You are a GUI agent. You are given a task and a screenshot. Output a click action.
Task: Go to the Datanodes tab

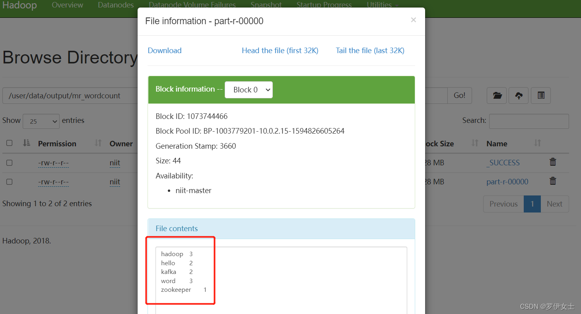(116, 5)
